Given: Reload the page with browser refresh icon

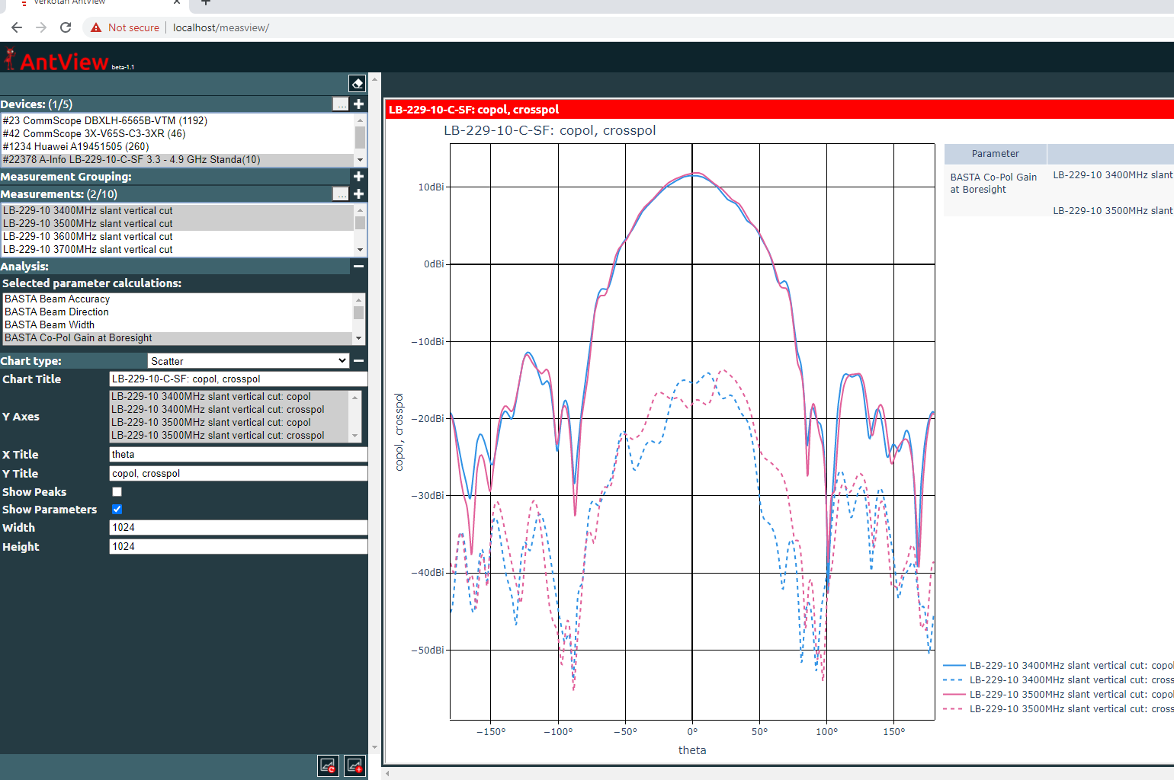Looking at the screenshot, I should 66,27.
